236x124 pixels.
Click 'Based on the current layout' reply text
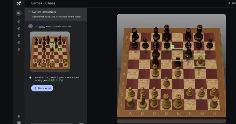click(x=56, y=79)
